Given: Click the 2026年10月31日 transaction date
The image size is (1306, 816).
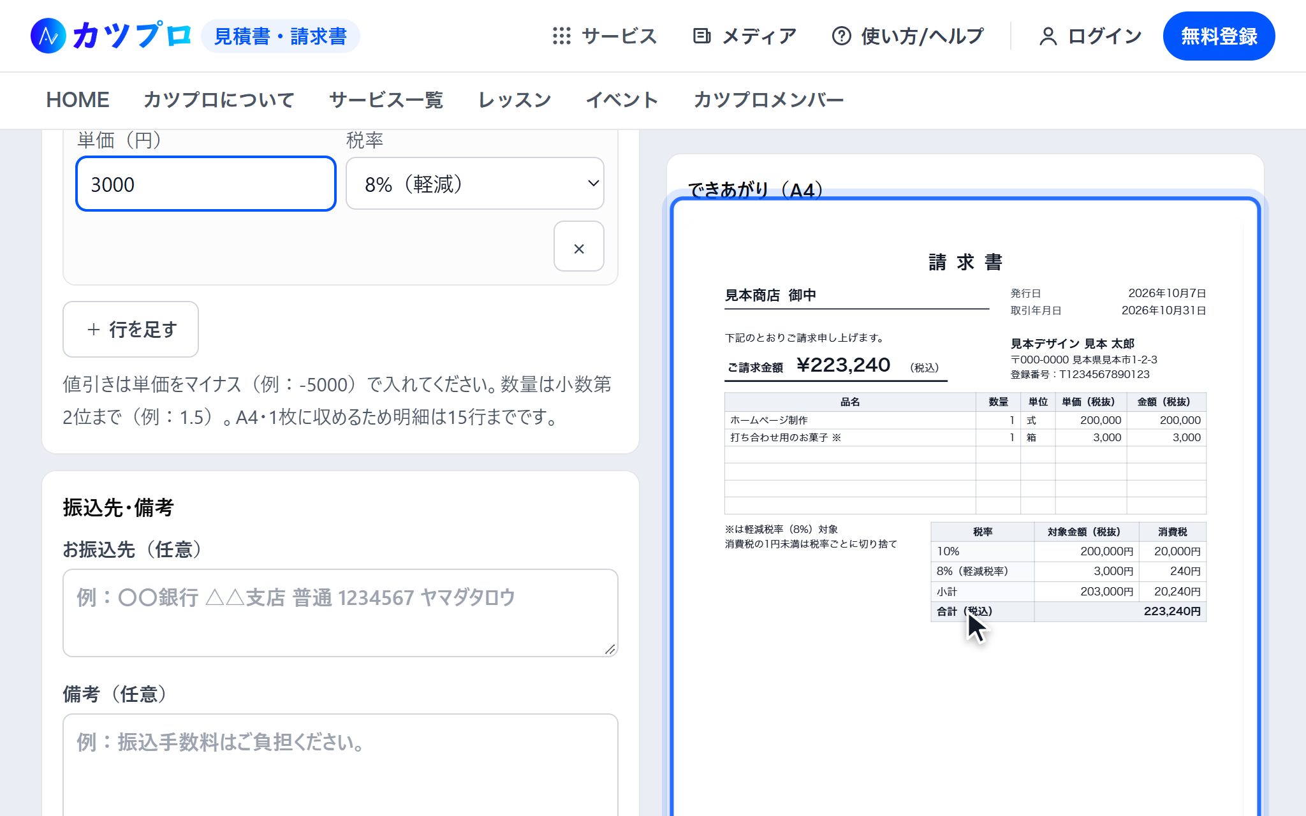Looking at the screenshot, I should click(x=1164, y=310).
